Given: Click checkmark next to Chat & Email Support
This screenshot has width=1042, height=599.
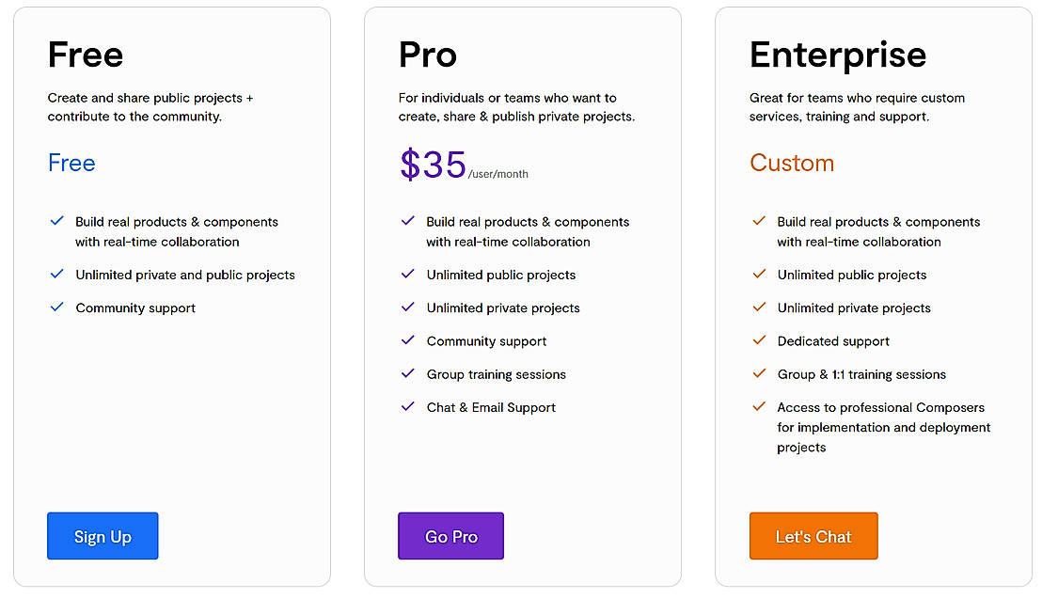Looking at the screenshot, I should [407, 406].
